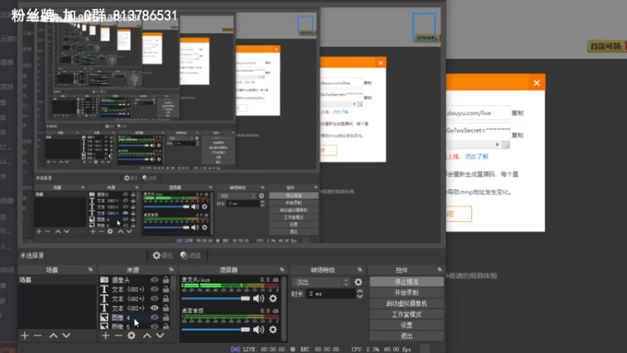Click the douyu.com/live address field
627x353 pixels.
tap(478, 113)
